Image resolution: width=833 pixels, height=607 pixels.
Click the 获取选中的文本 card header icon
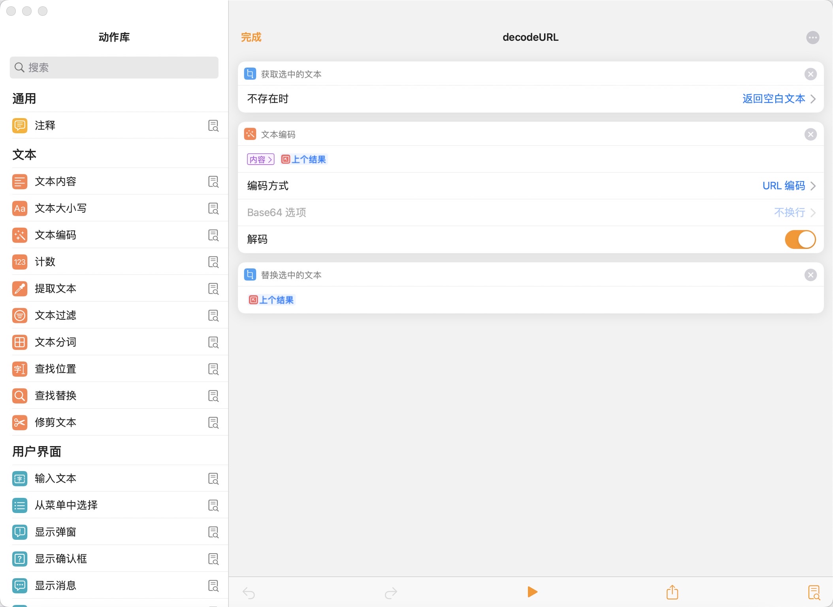tap(250, 74)
